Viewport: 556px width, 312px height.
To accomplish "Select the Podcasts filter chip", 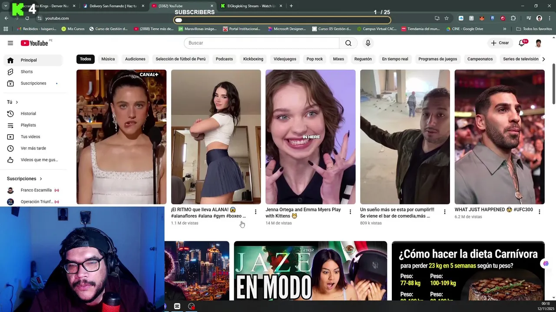I will click(224, 59).
